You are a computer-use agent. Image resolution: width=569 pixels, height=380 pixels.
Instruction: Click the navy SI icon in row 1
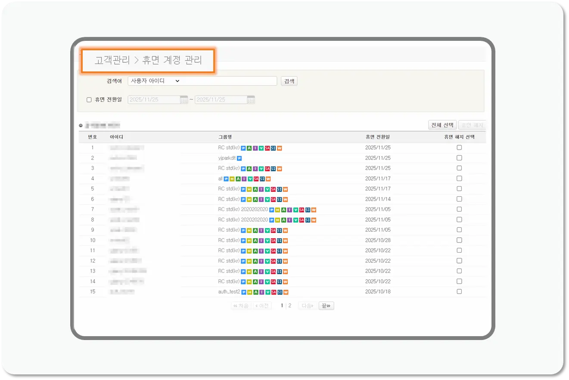pos(274,147)
